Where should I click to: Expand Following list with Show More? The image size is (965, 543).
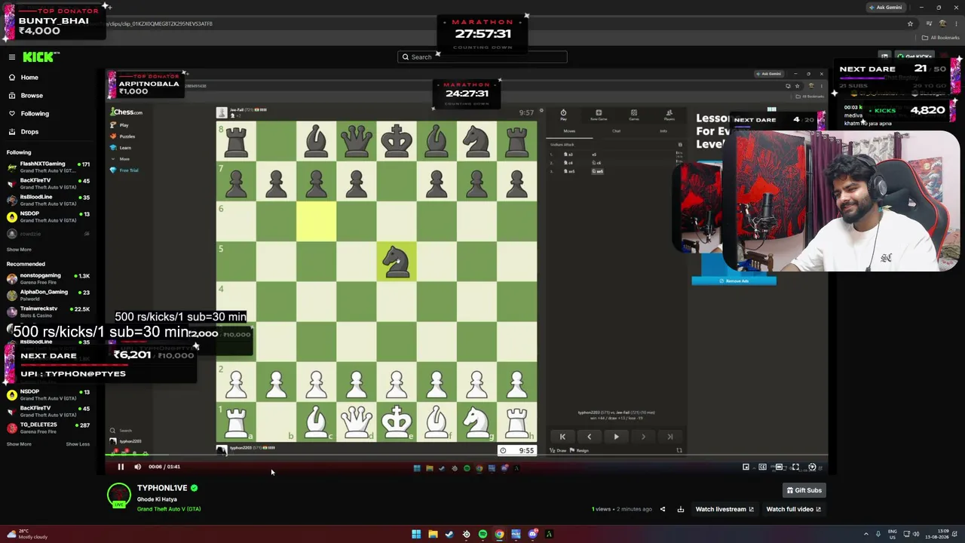[x=19, y=250]
